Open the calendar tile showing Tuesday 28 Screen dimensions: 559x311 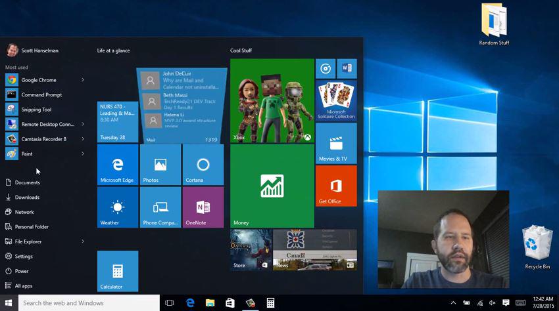click(x=118, y=122)
